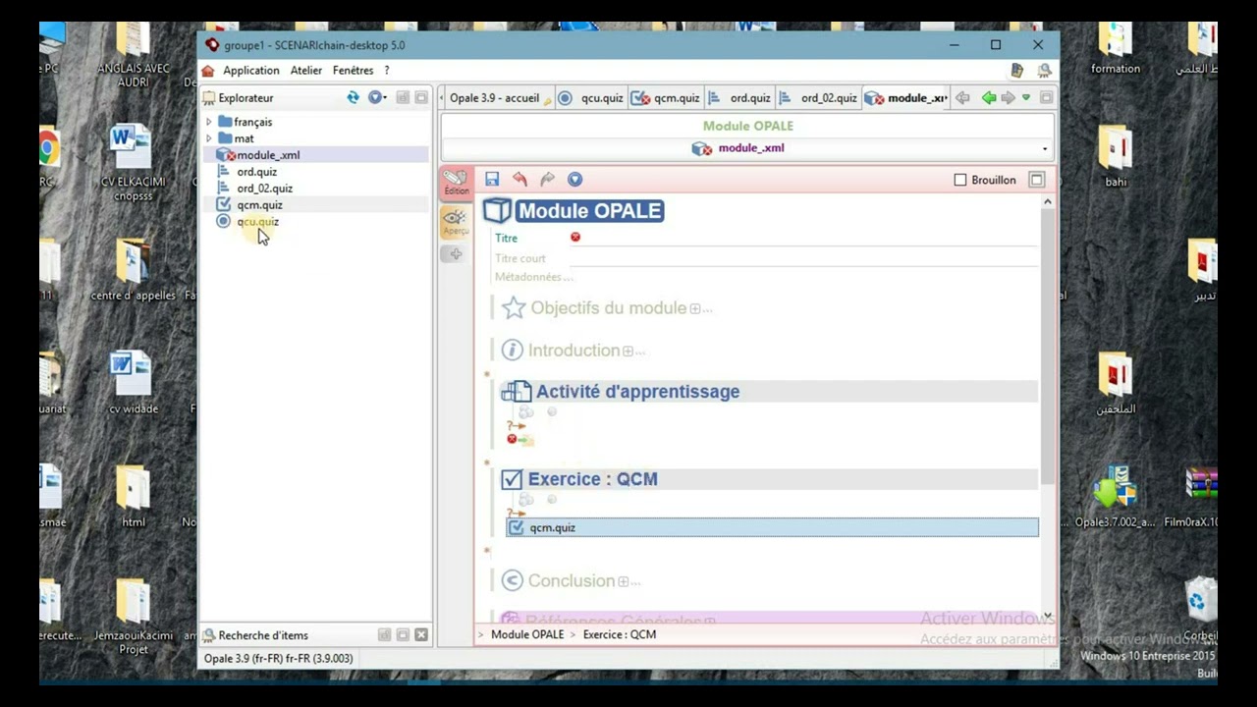Select qcu.quiz in Explorateur tree

point(257,222)
